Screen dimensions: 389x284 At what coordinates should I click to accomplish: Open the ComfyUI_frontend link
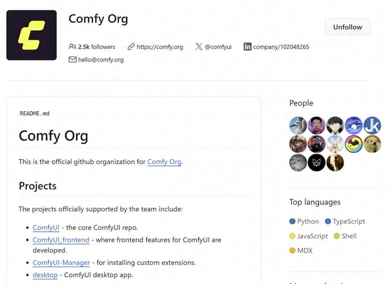tap(61, 240)
